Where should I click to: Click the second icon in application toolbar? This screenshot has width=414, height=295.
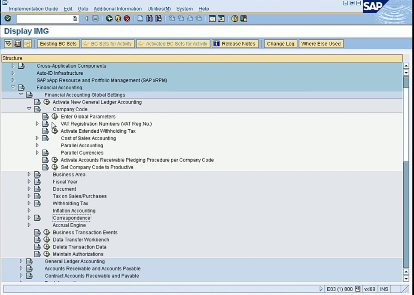click(x=18, y=43)
